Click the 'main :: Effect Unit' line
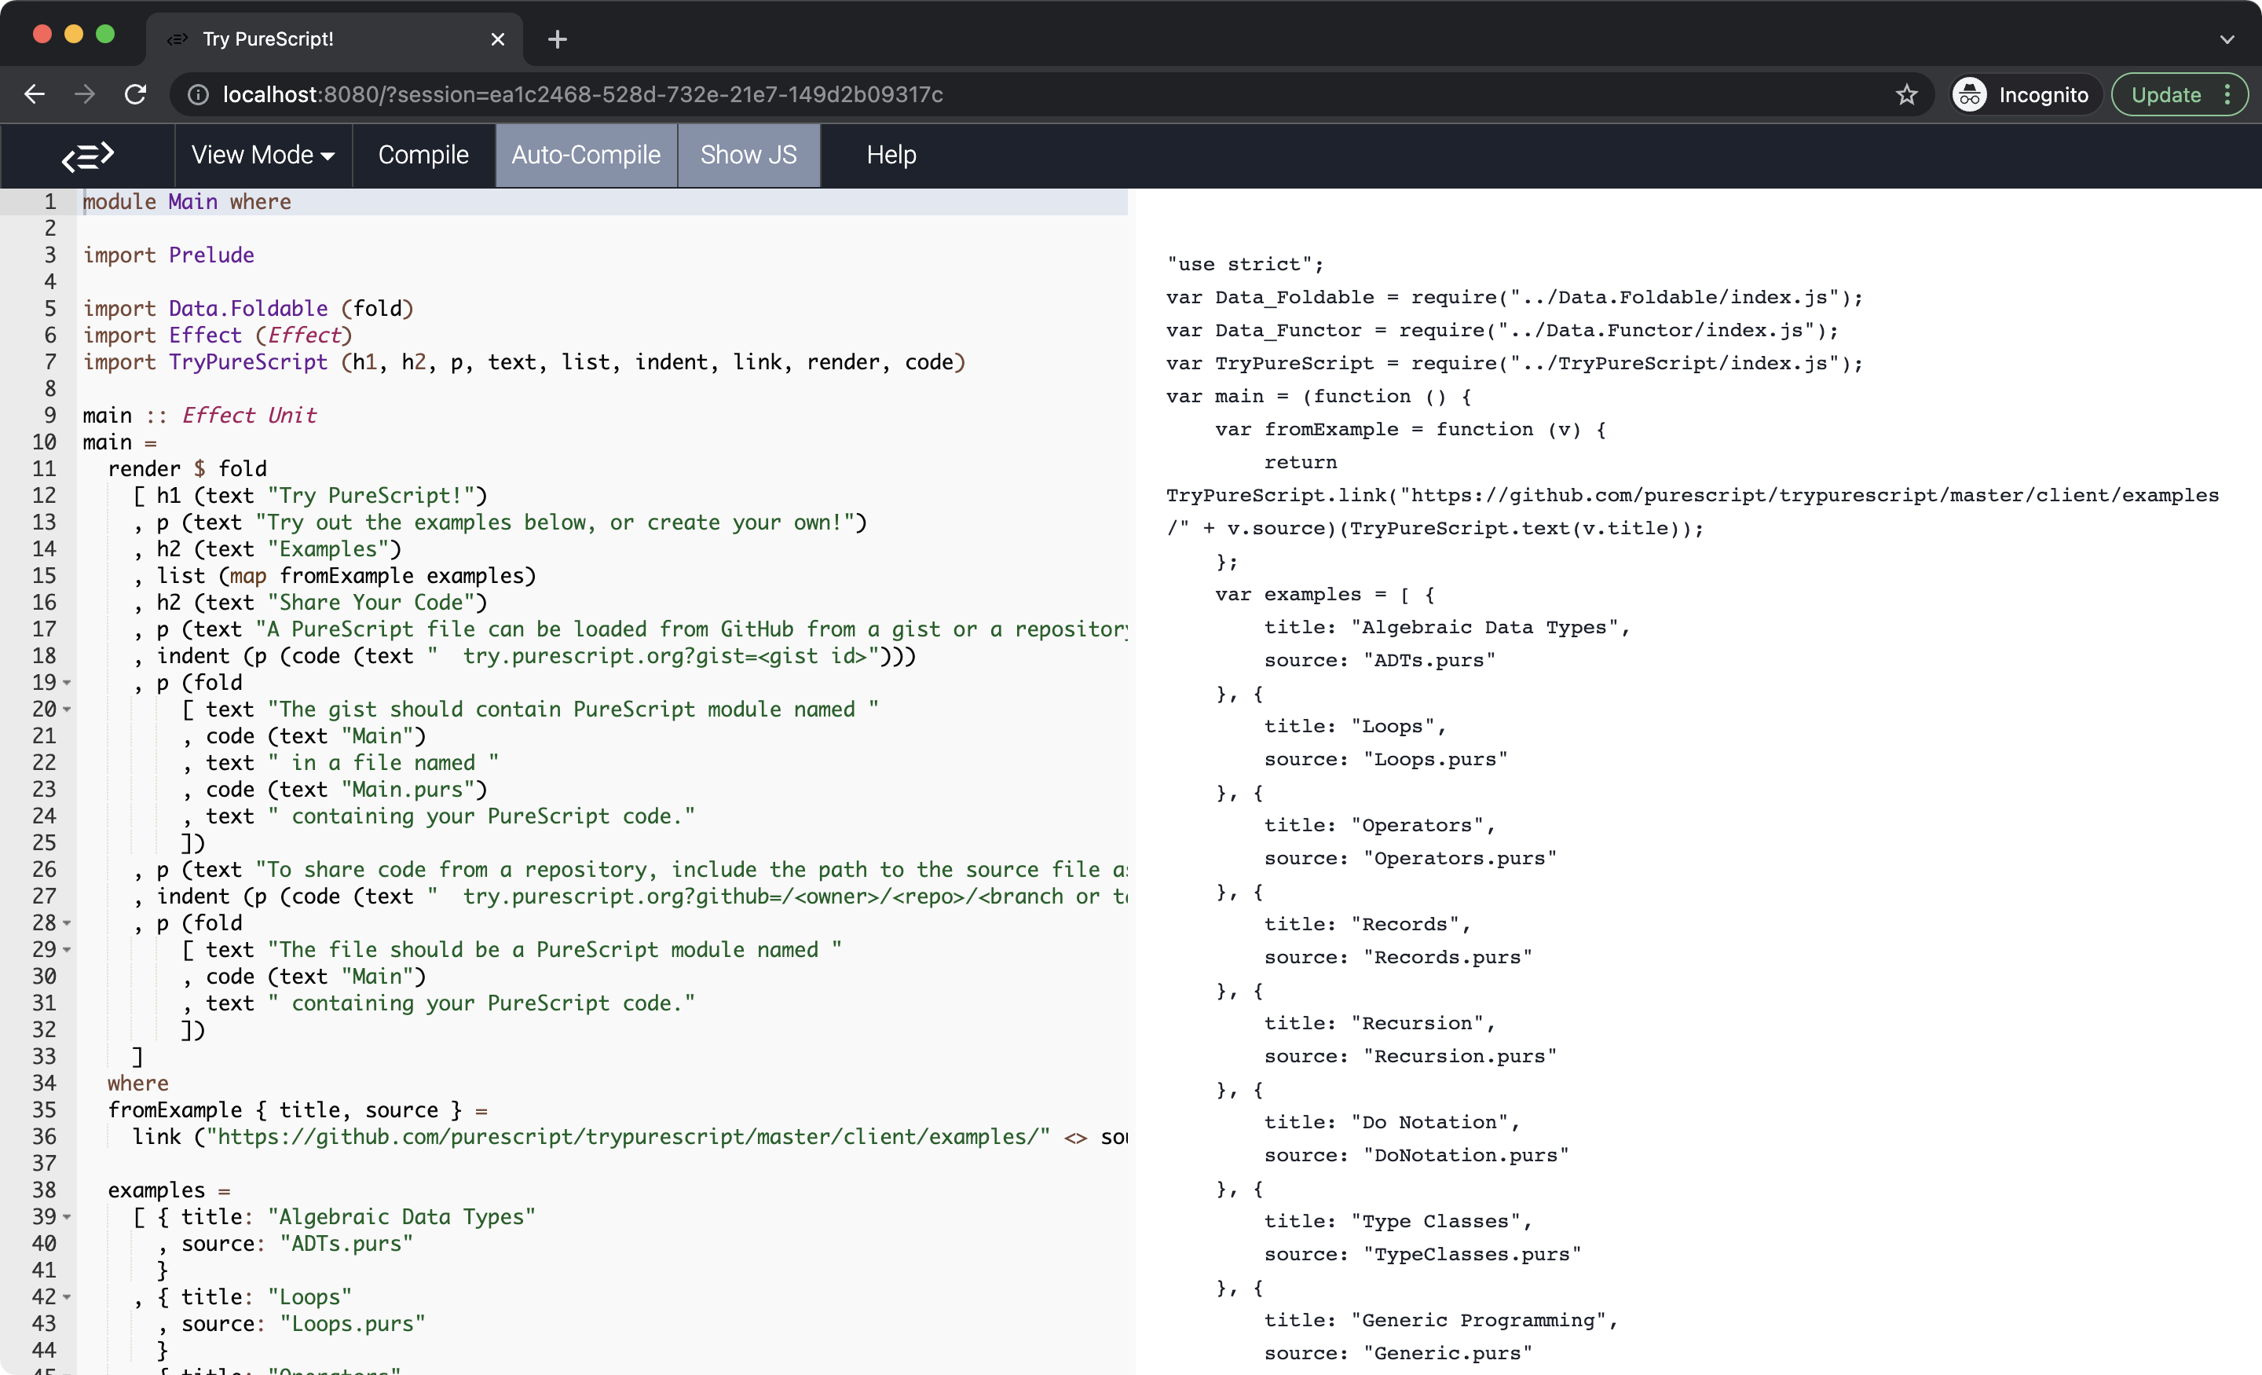Screen dimensions: 2262x1375 point(200,416)
